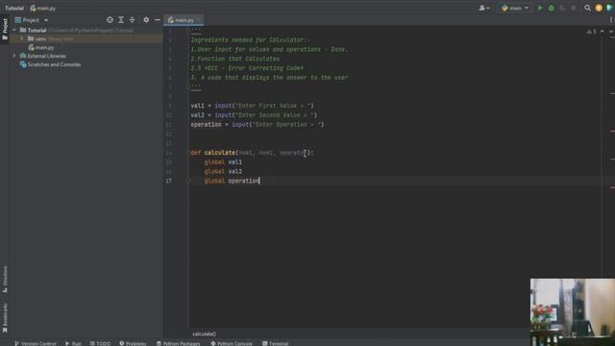Click the warnings count indicator in editor
The image size is (615, 346).
[592, 31]
